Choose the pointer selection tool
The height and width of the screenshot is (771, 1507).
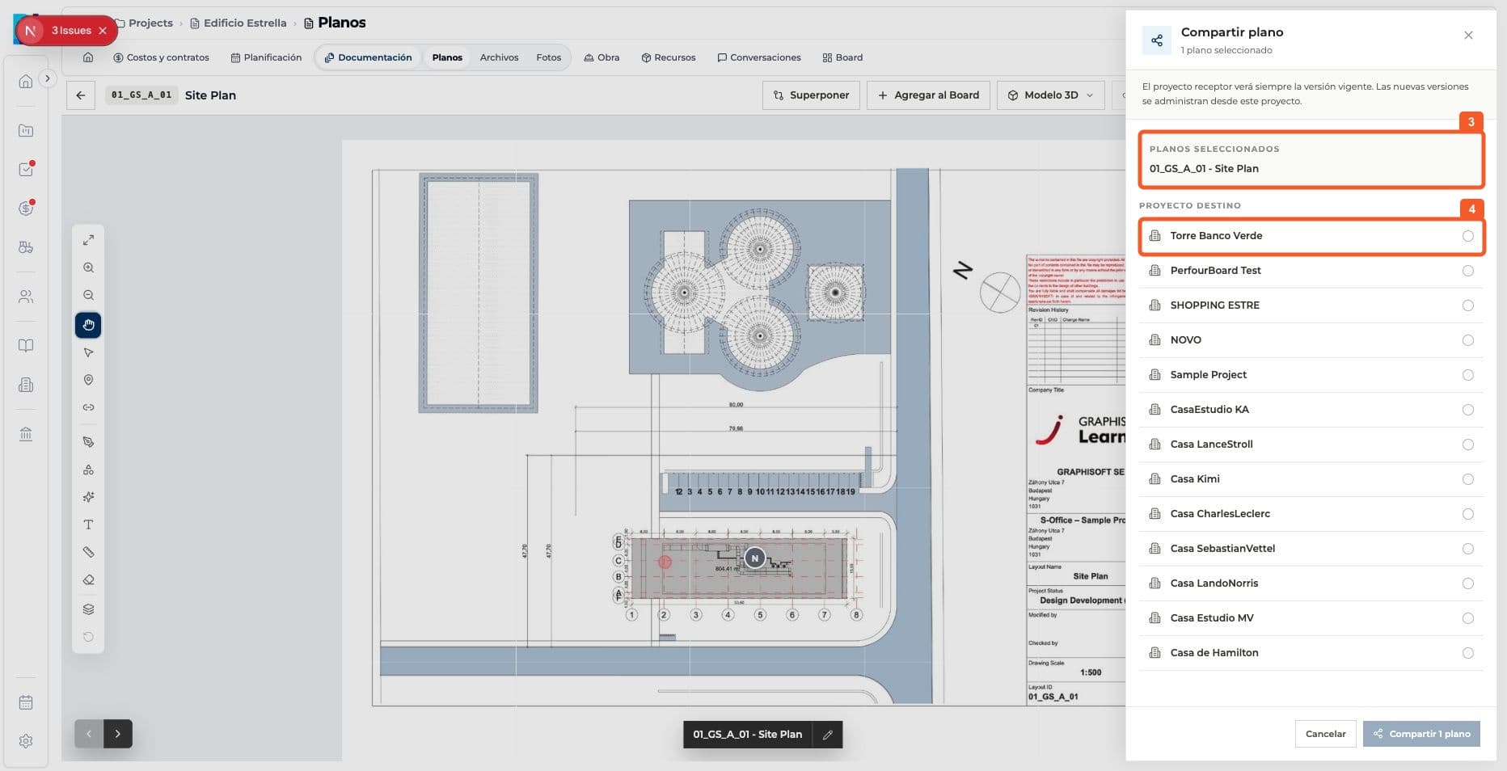(88, 352)
